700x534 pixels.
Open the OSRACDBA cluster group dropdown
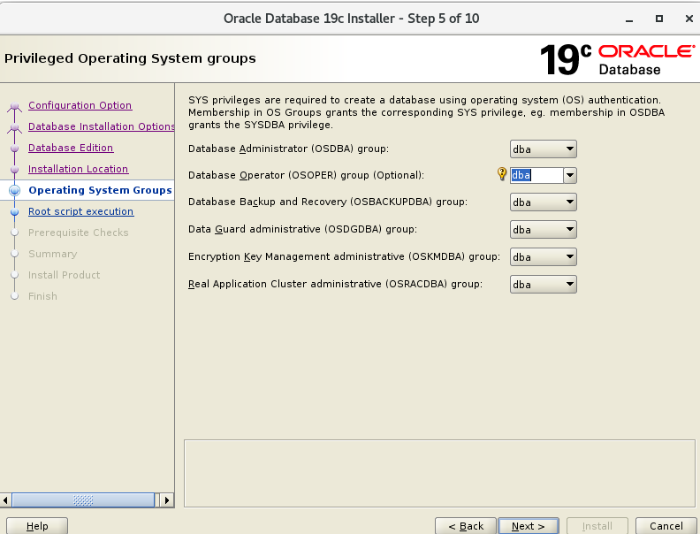[x=544, y=285]
